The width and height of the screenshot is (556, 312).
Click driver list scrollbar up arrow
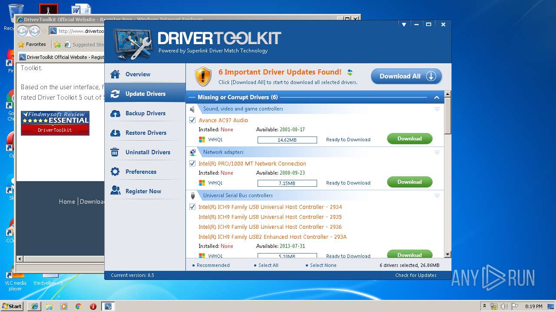pos(448,94)
